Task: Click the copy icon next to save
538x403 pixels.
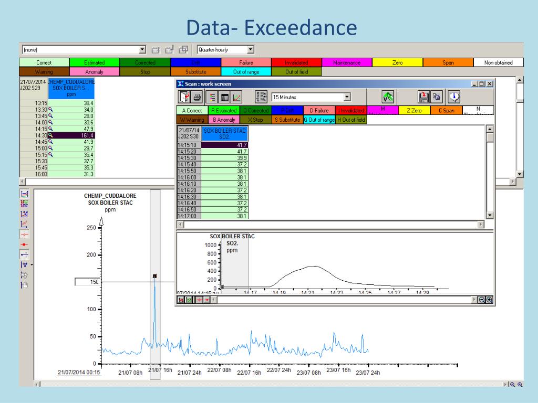Action: coord(437,97)
